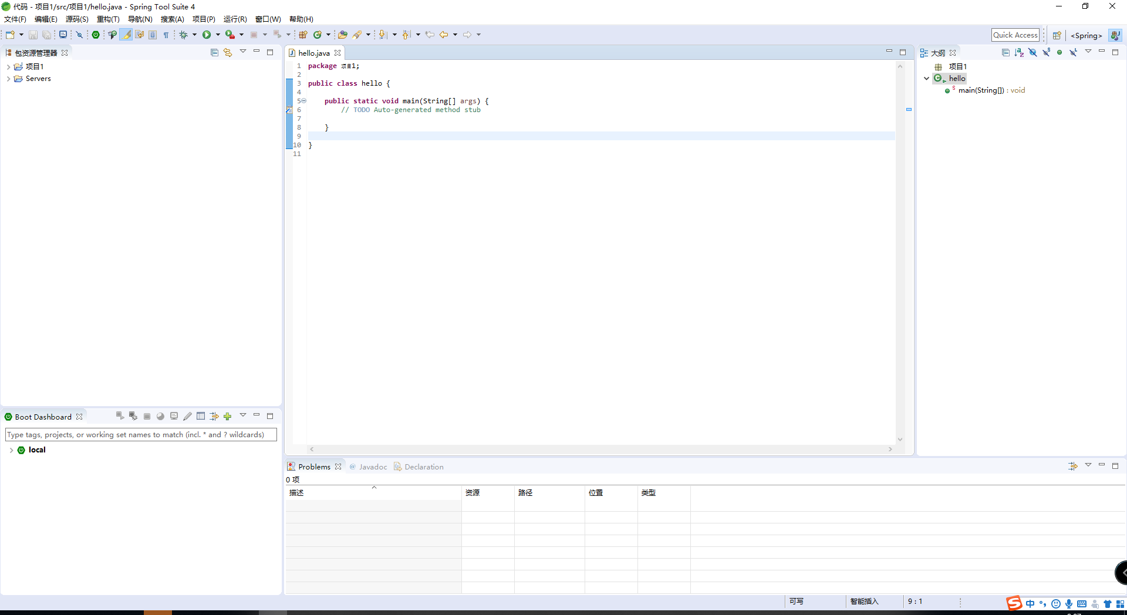Toggle show whitespace characters
This screenshot has height=615, width=1127.
pyautogui.click(x=166, y=34)
